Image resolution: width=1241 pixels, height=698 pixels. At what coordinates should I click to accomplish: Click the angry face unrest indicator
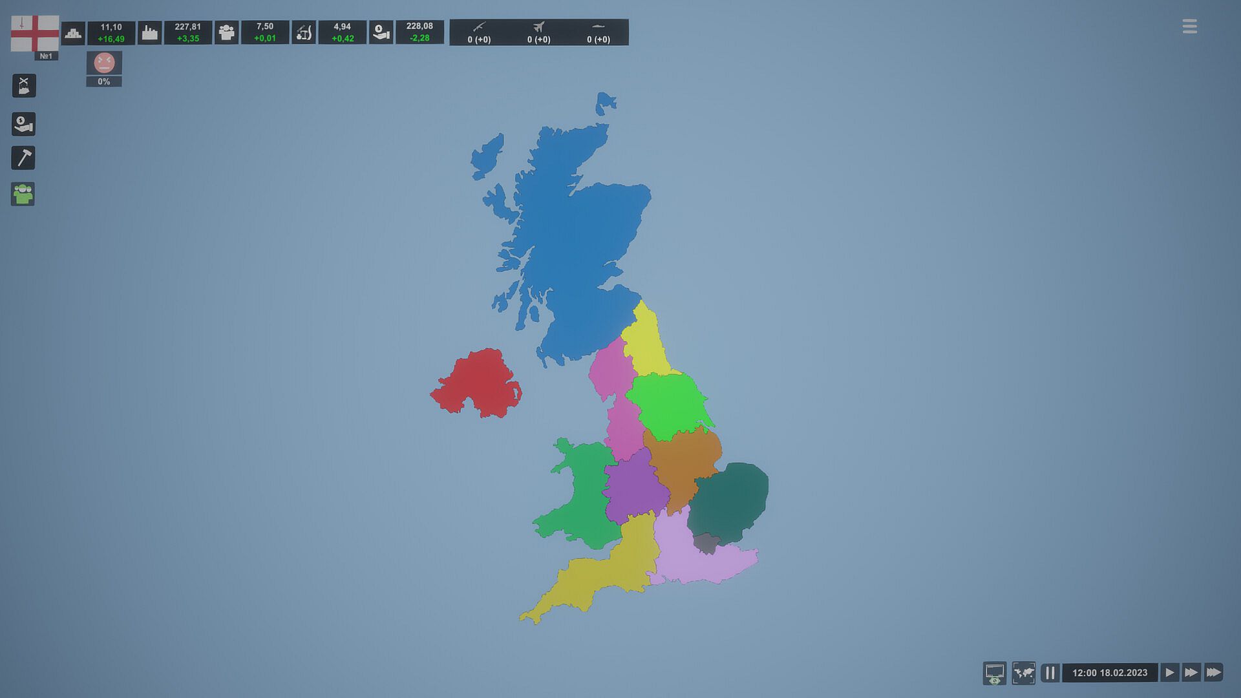click(x=104, y=63)
